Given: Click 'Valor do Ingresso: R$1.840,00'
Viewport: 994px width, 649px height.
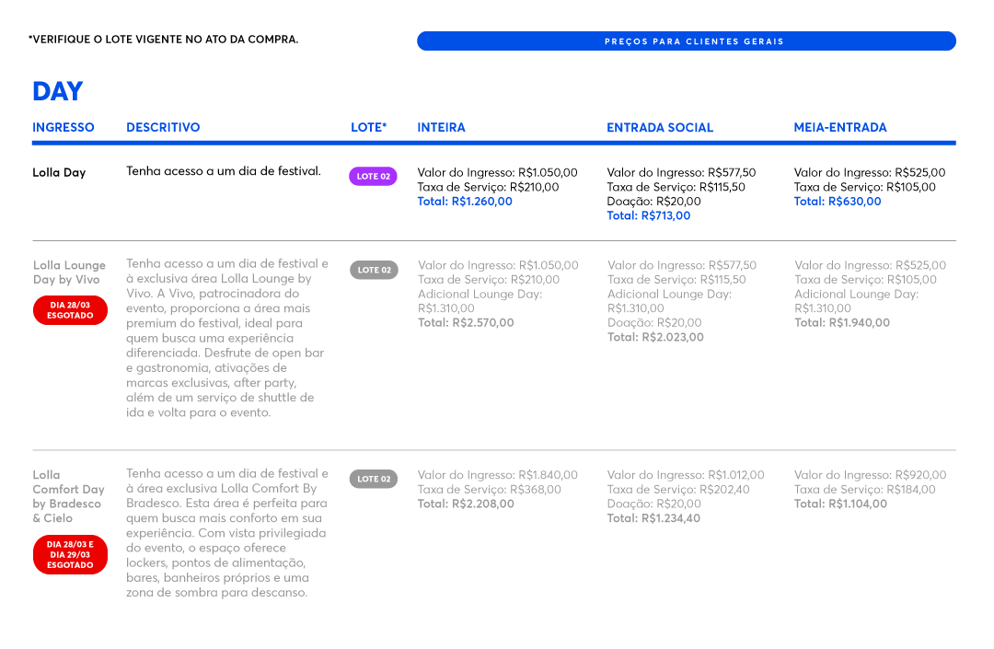Looking at the screenshot, I should [x=498, y=475].
